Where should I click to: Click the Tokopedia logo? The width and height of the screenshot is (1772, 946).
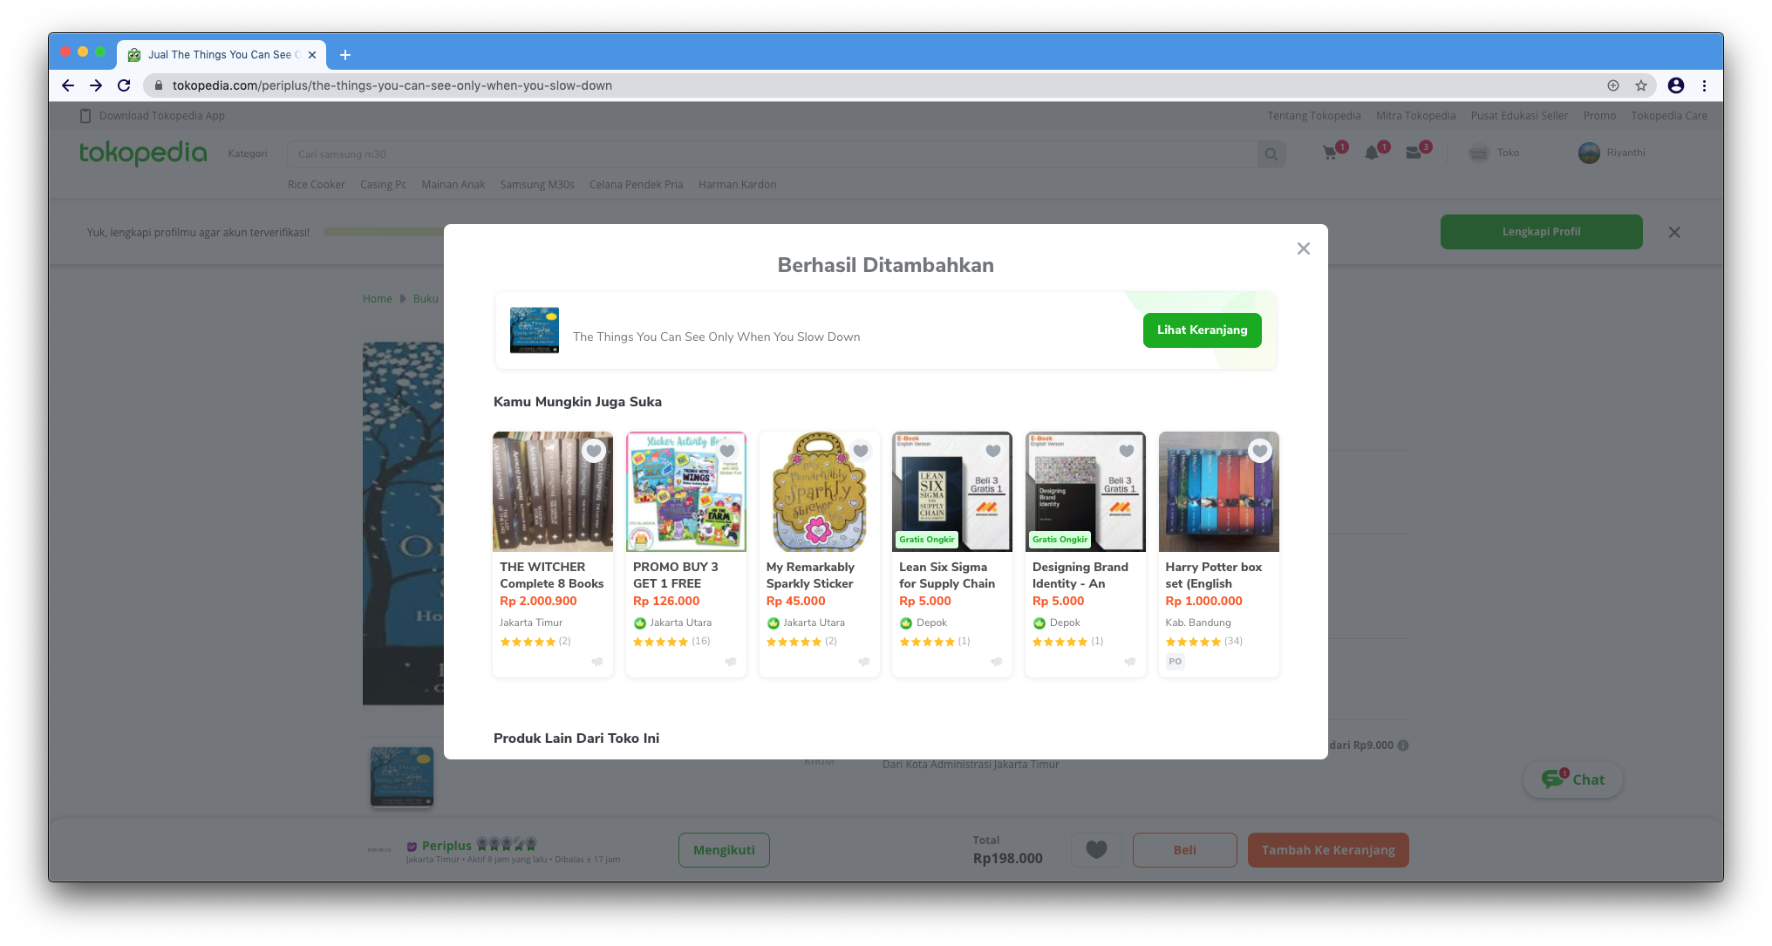click(x=143, y=153)
